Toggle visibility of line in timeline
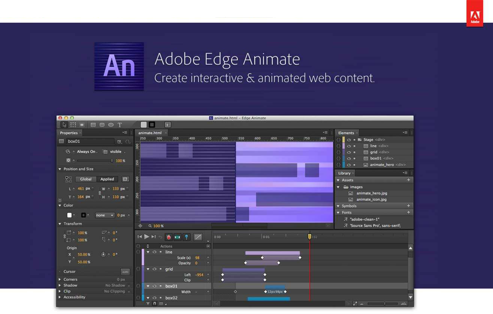 (x=154, y=252)
